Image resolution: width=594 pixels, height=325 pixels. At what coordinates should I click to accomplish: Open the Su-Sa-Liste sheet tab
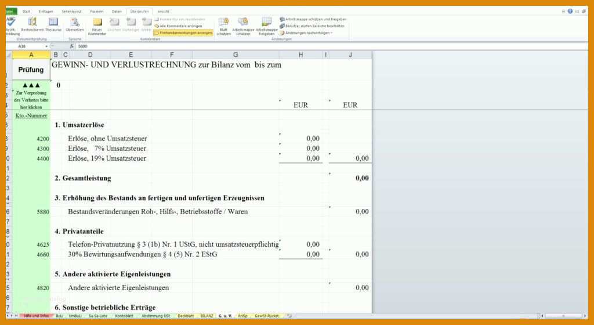[x=98, y=316]
